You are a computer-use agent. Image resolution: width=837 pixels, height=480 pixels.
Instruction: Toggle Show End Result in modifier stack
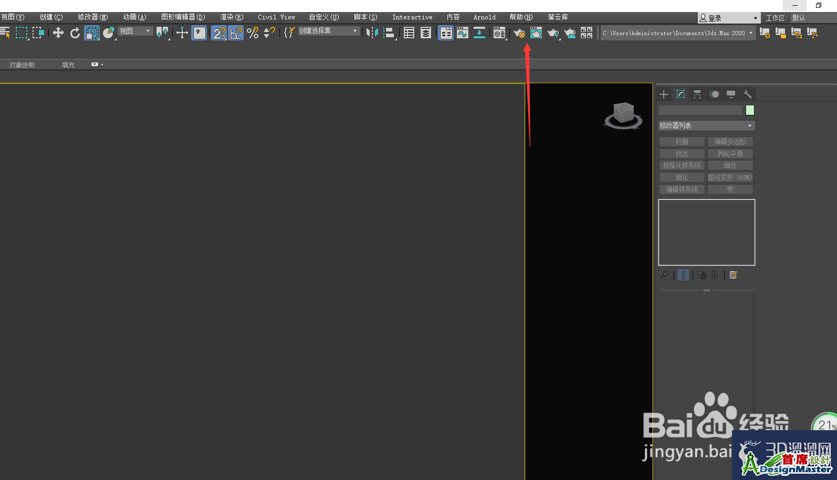coord(683,275)
